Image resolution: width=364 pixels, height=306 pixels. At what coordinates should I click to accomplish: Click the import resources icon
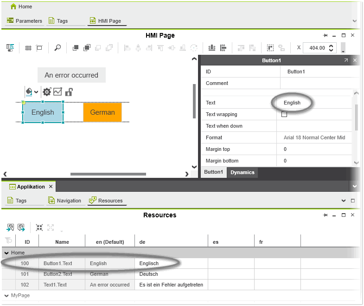(x=10, y=228)
